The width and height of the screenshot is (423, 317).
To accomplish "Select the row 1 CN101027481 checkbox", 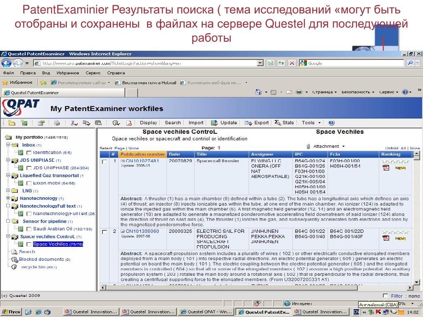I will 105,162.
